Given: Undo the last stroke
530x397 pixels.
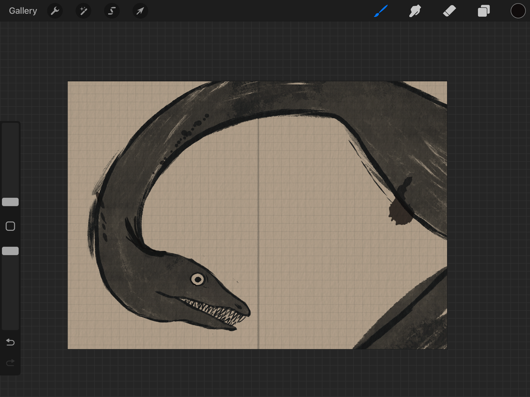Looking at the screenshot, I should 10,342.
